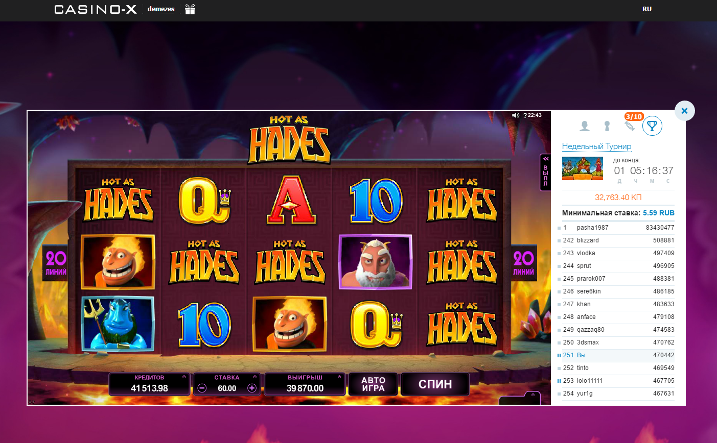Open game help with the question mark icon
The width and height of the screenshot is (717, 443).
[525, 116]
